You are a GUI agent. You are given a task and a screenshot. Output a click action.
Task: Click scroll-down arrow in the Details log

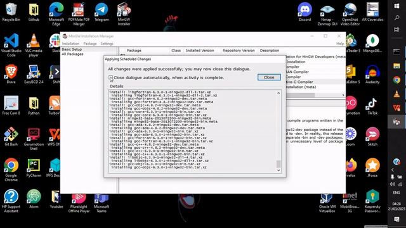[x=278, y=170]
